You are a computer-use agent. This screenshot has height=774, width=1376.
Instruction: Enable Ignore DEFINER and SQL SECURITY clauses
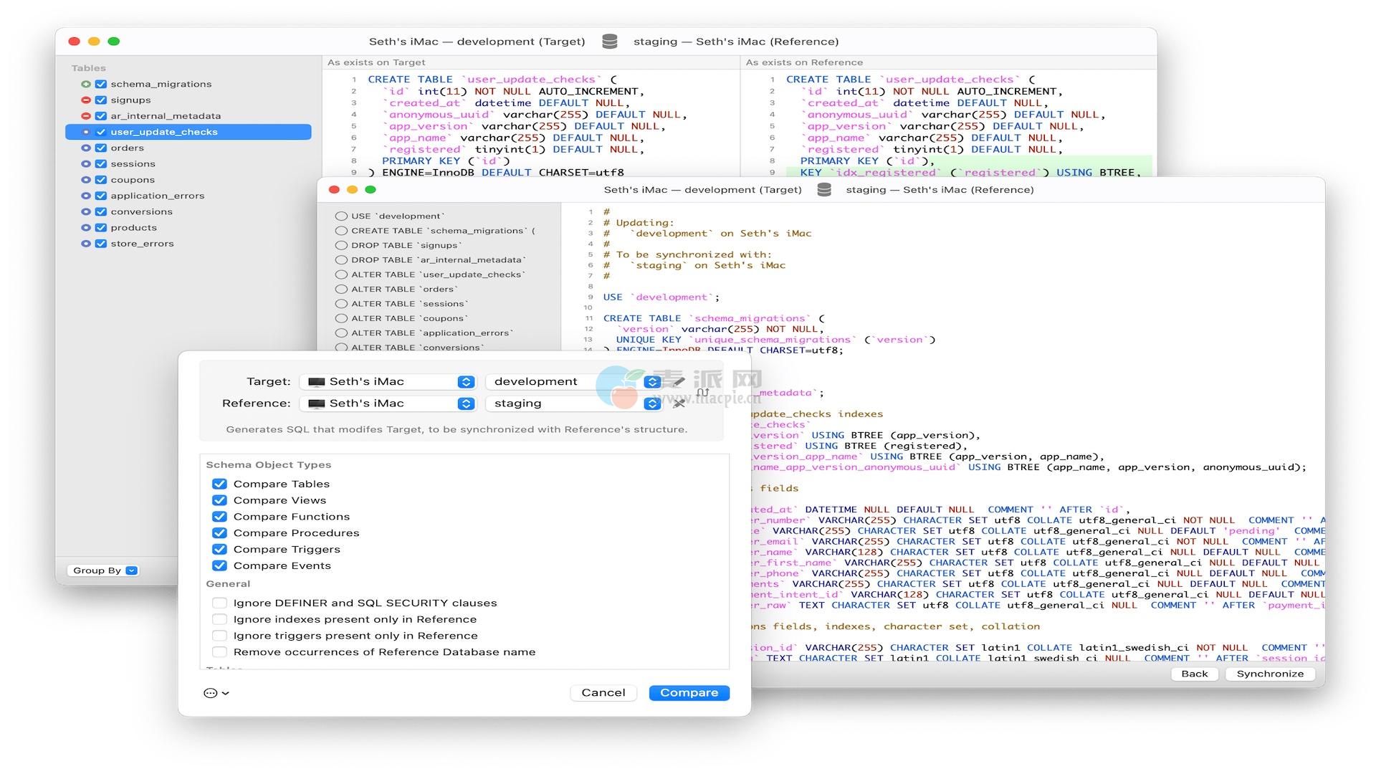click(x=219, y=603)
